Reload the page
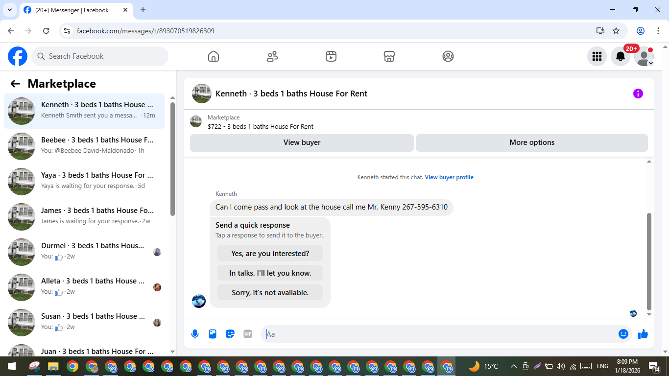Screen dimensions: 669x376 click(46, 31)
